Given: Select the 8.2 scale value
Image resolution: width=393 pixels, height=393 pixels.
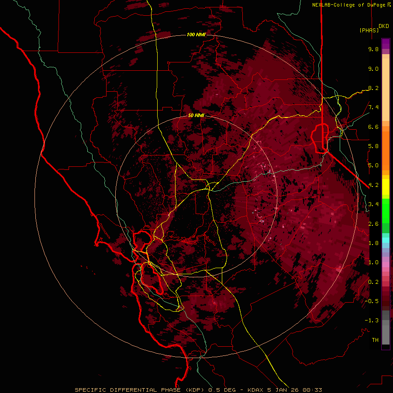Looking at the screenshot, I should click(x=373, y=88).
